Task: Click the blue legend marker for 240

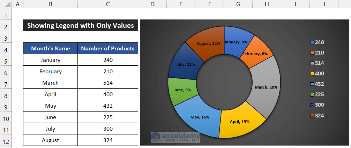Action: pos(312,42)
